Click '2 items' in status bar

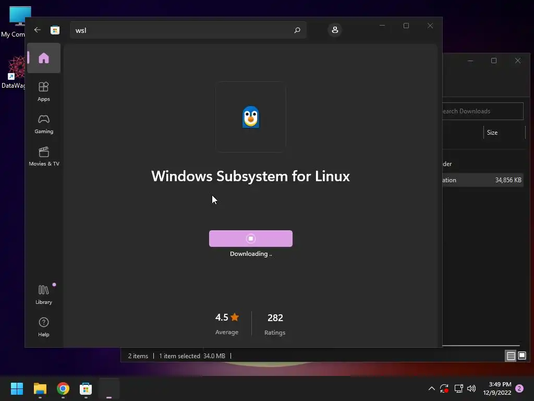point(138,356)
